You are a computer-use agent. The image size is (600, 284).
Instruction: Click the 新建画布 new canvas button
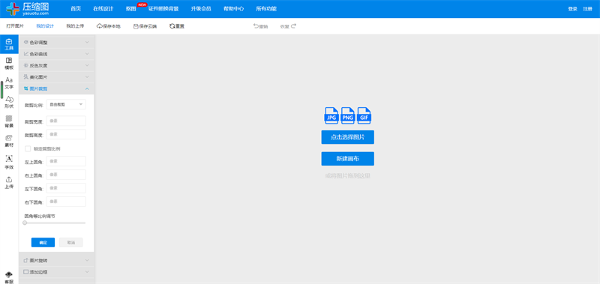(347, 159)
